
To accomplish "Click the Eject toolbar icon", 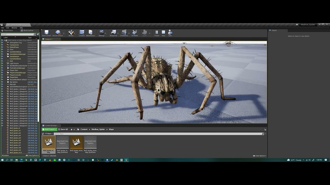I will coord(170,33).
